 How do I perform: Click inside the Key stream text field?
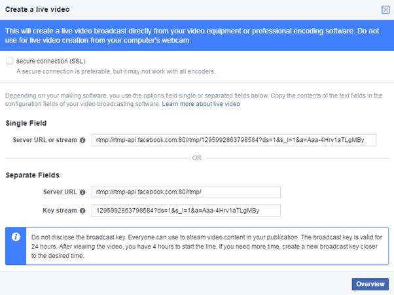186,211
